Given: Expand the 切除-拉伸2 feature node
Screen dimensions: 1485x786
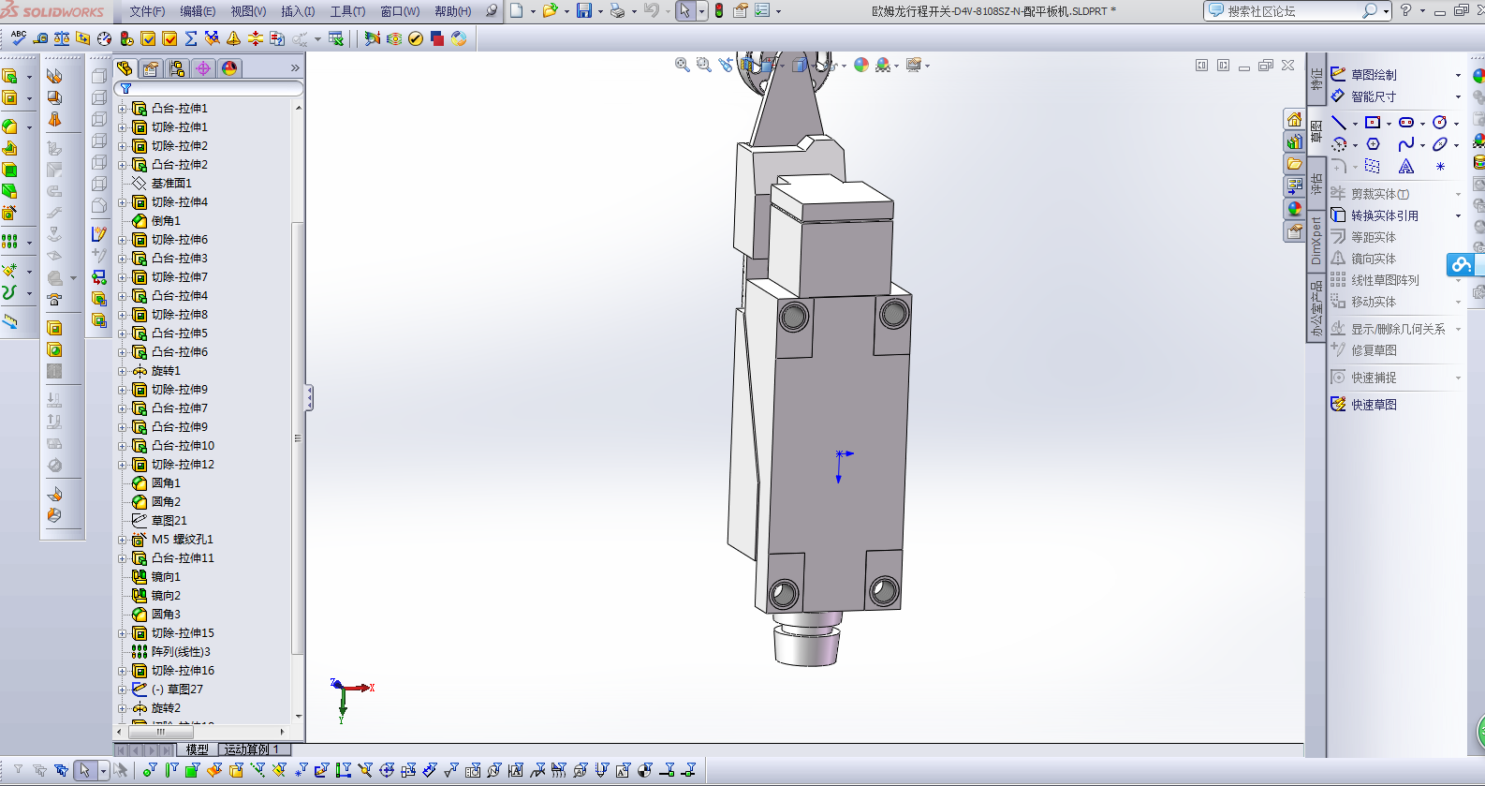Looking at the screenshot, I should 122,146.
